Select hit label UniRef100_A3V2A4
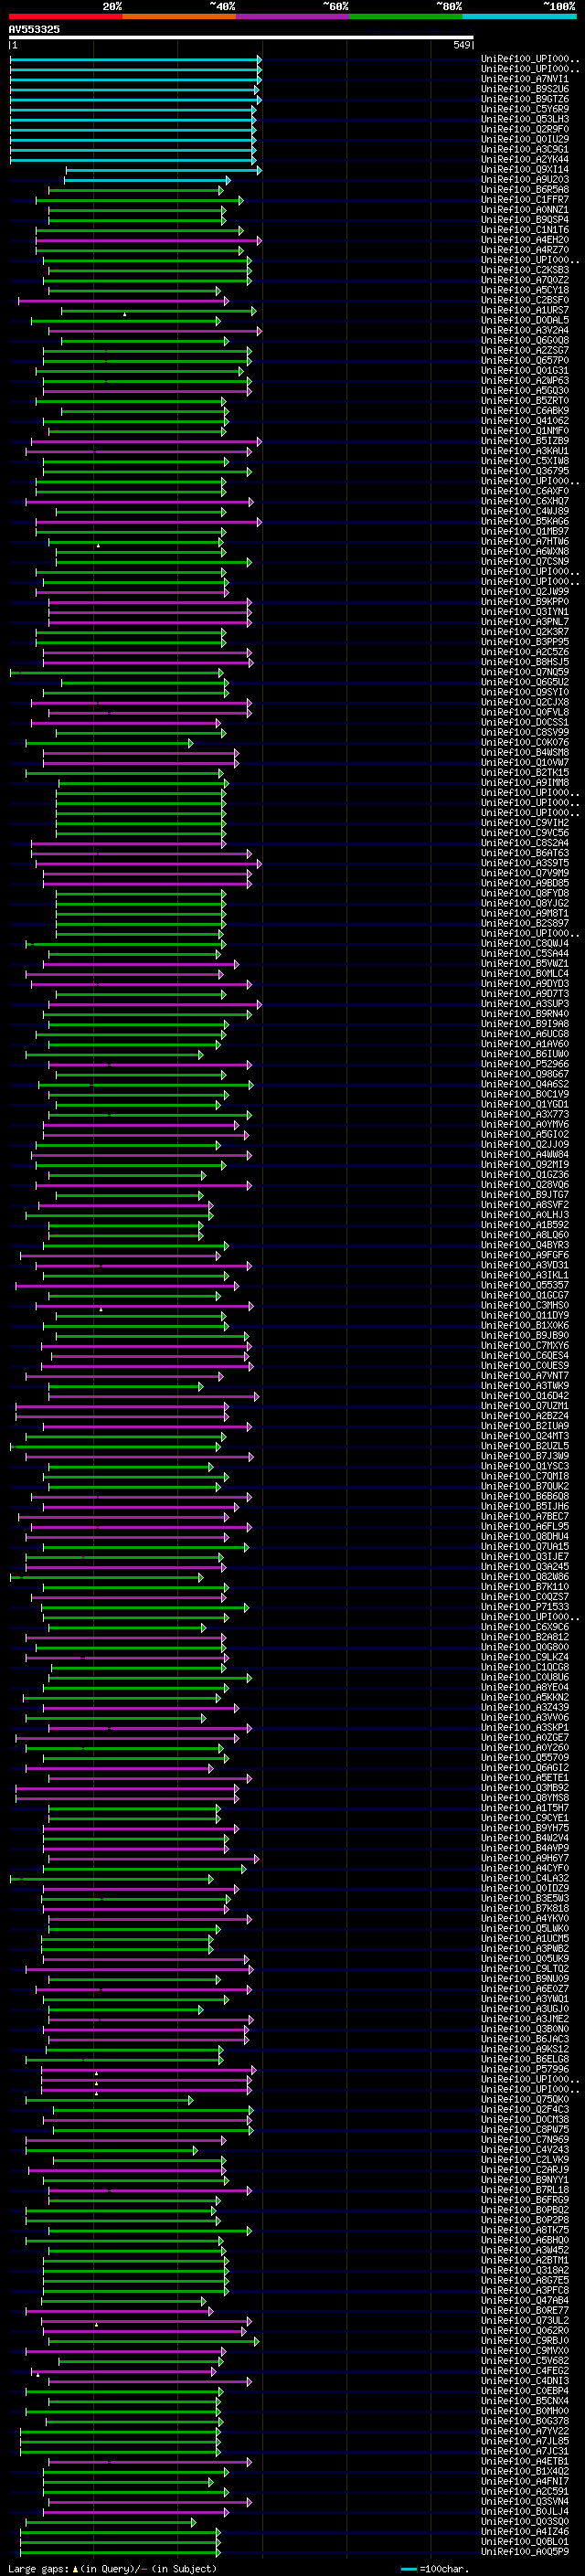Screen dimensions: 585x2576 click(525, 330)
